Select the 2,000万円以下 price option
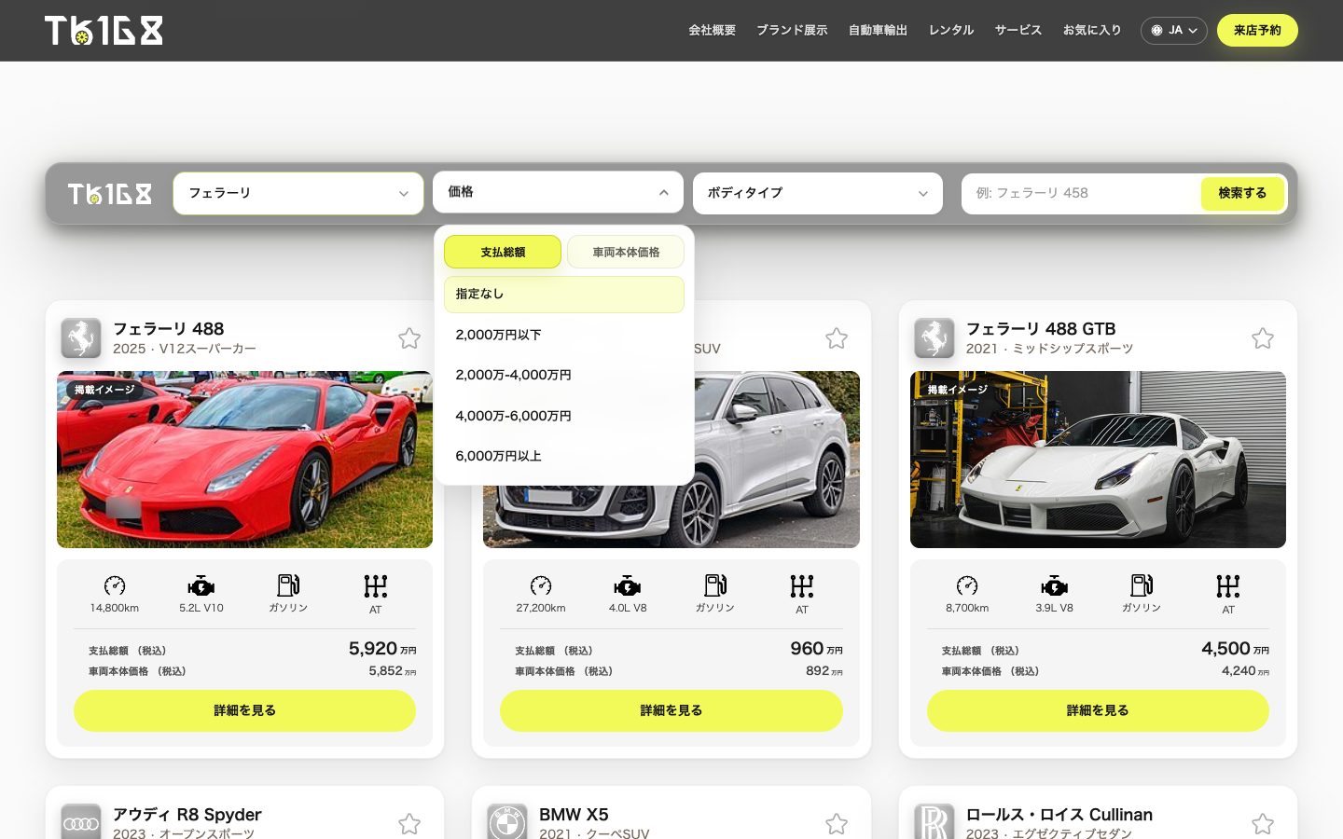Image resolution: width=1343 pixels, height=839 pixels. 564,335
